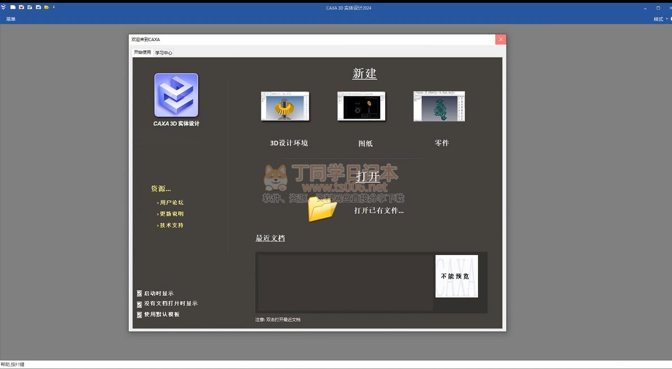Click the red envelope icon in quick access toolbar
Image resolution: width=672 pixels, height=369 pixels.
21,7
